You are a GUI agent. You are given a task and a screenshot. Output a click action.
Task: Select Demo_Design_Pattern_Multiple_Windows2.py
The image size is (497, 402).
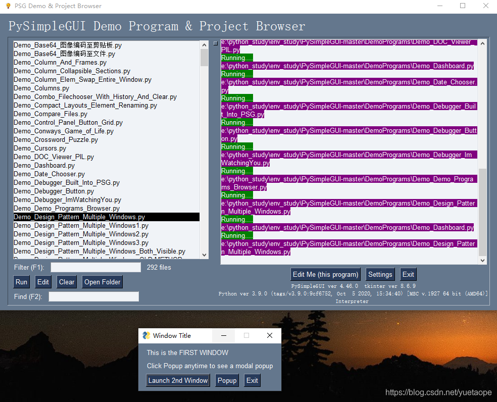[x=107, y=234]
